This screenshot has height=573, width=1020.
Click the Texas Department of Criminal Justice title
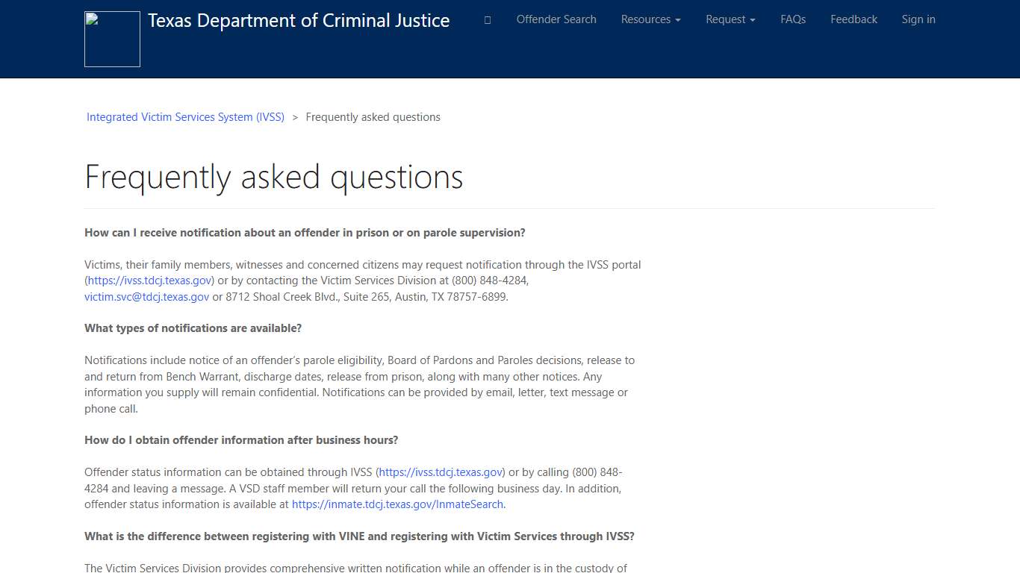pyautogui.click(x=299, y=20)
